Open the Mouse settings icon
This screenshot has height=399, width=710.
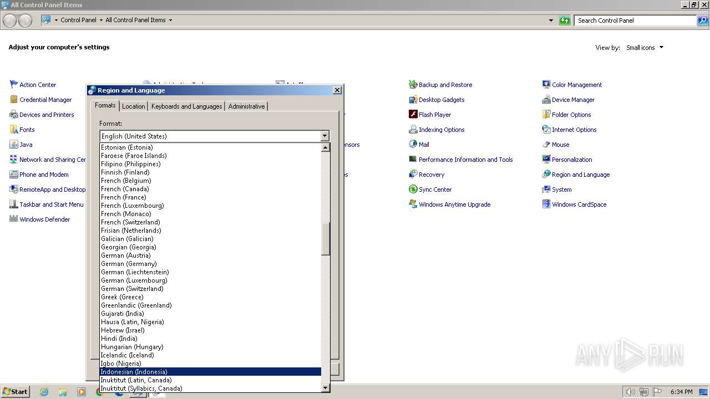click(546, 145)
